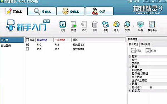Sort by the 中止热键 column header
167x104 pixels.
(x=62, y=40)
